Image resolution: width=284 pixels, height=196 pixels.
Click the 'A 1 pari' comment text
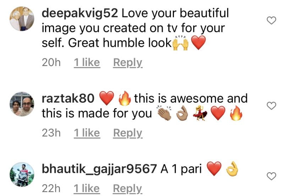click(181, 169)
